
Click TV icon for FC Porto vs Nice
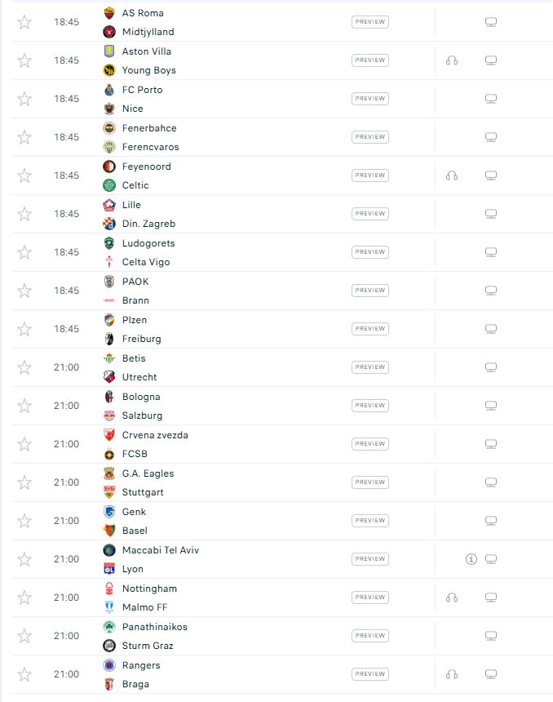(x=491, y=99)
